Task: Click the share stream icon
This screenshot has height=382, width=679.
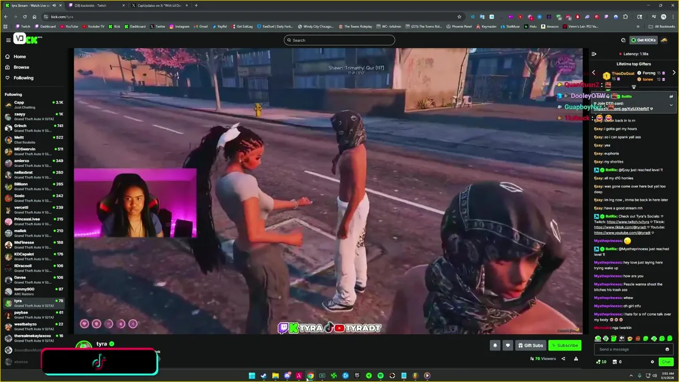Action: coord(562,359)
